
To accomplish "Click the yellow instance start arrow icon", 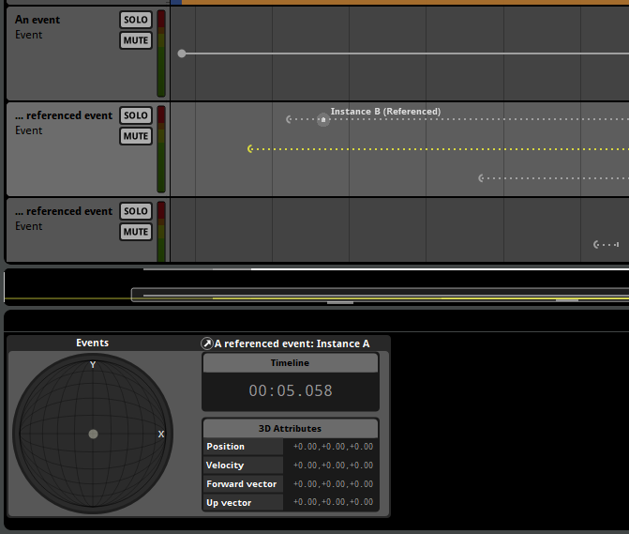I will 250,149.
